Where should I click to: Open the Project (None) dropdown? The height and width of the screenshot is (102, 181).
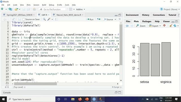point(170,9)
